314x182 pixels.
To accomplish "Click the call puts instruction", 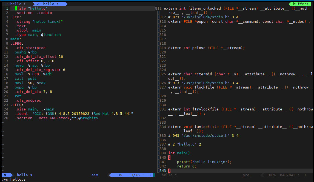I will (26, 79).
